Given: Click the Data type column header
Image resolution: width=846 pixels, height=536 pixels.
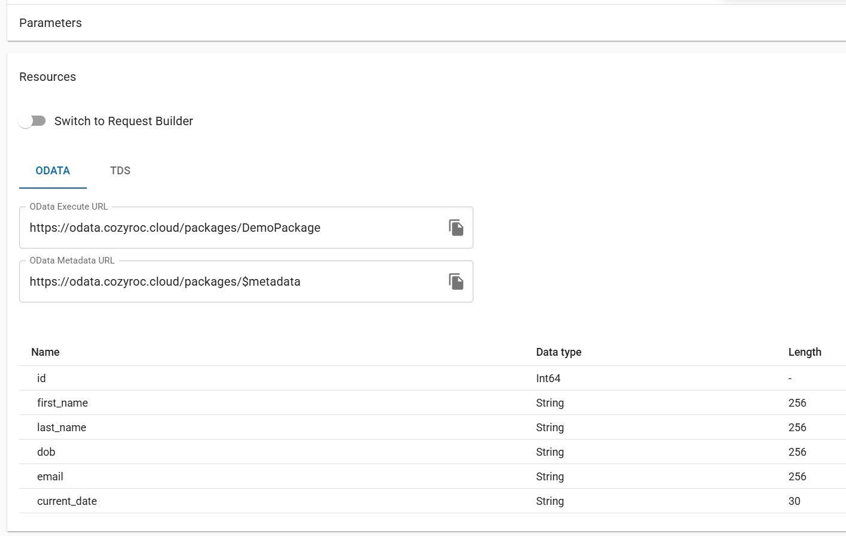Looking at the screenshot, I should pyautogui.click(x=558, y=352).
